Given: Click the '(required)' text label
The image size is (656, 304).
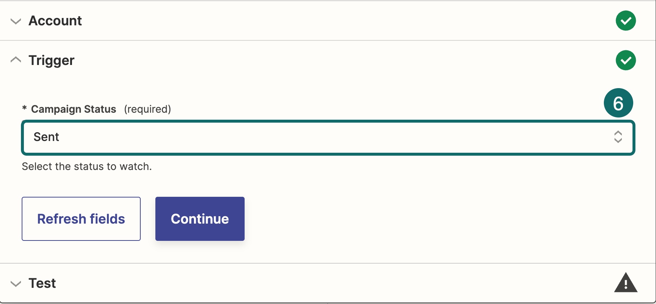Looking at the screenshot, I should [x=147, y=109].
